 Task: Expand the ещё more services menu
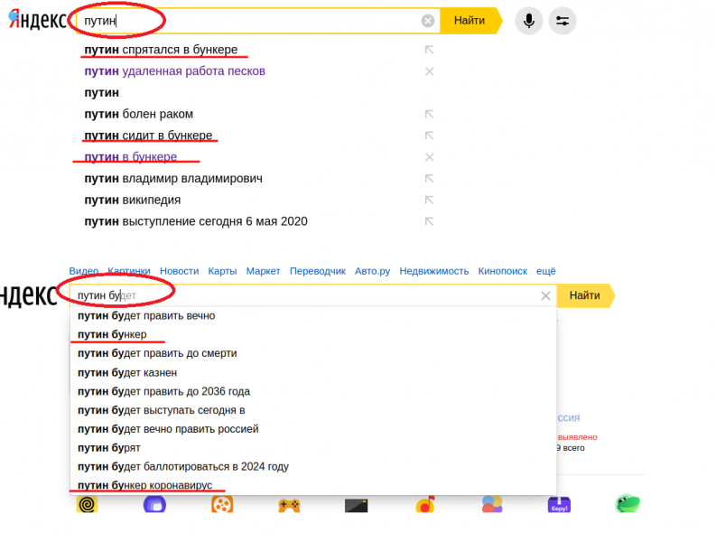(545, 271)
